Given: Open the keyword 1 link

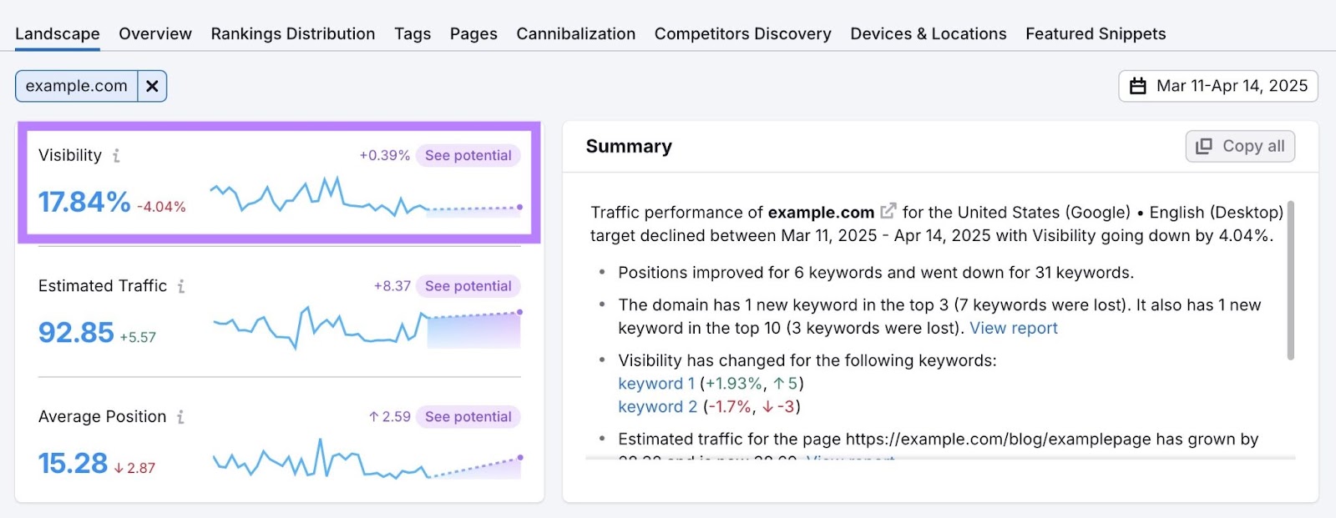Looking at the screenshot, I should point(656,384).
